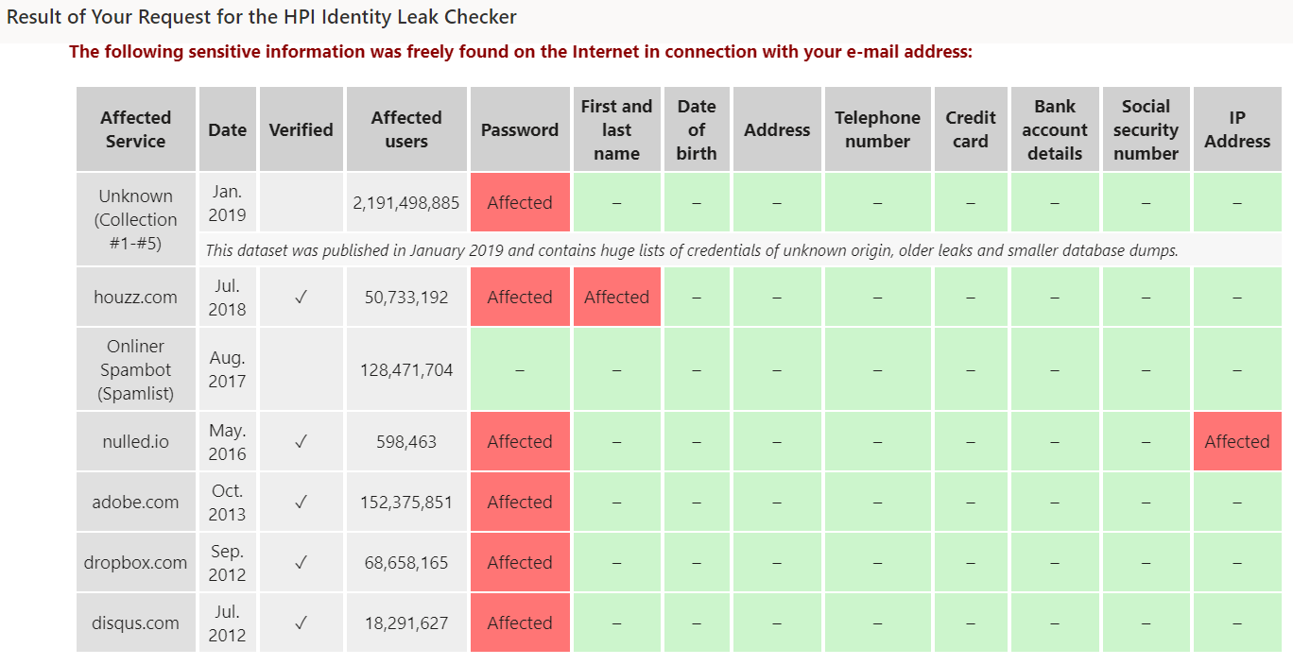Click the Social security number header
The height and width of the screenshot is (665, 1293).
pyautogui.click(x=1146, y=129)
